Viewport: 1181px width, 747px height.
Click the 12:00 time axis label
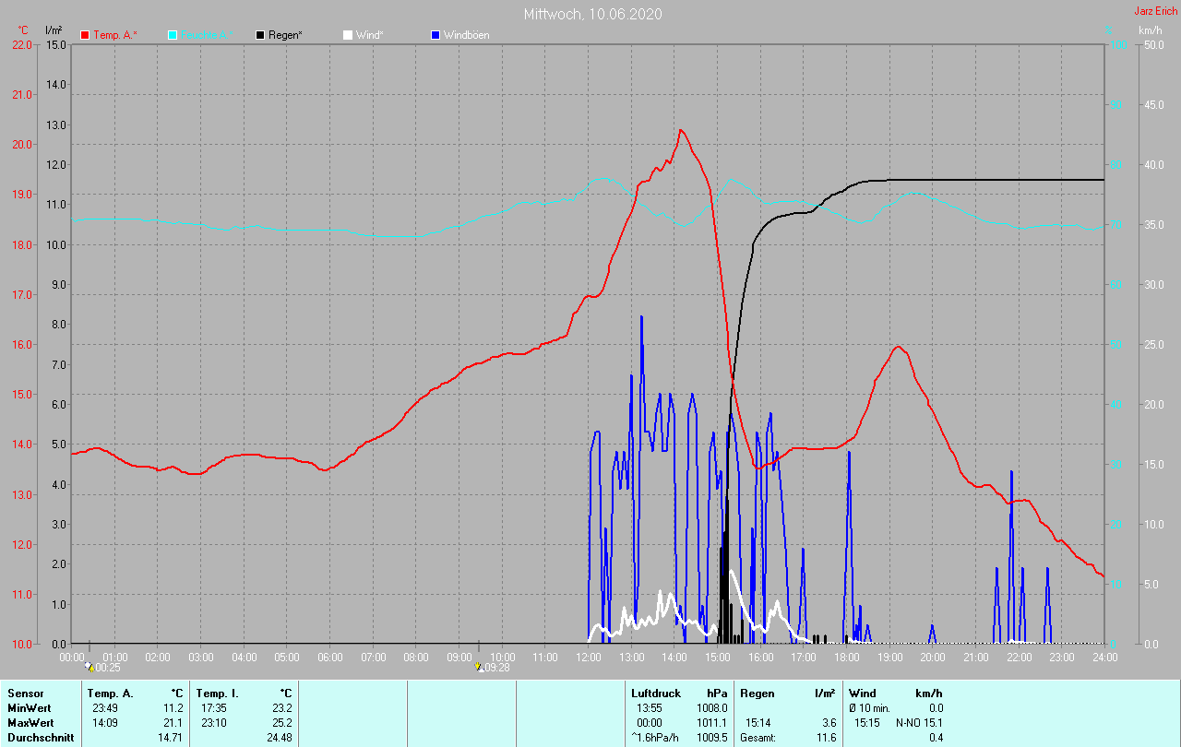click(588, 658)
